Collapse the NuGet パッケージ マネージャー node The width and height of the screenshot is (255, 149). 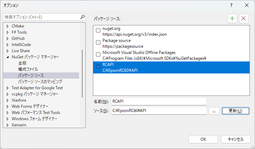8,57
